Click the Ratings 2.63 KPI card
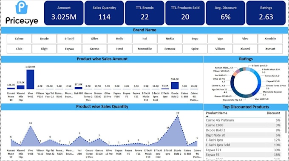The width and height of the screenshot is (289, 161). 266,13
